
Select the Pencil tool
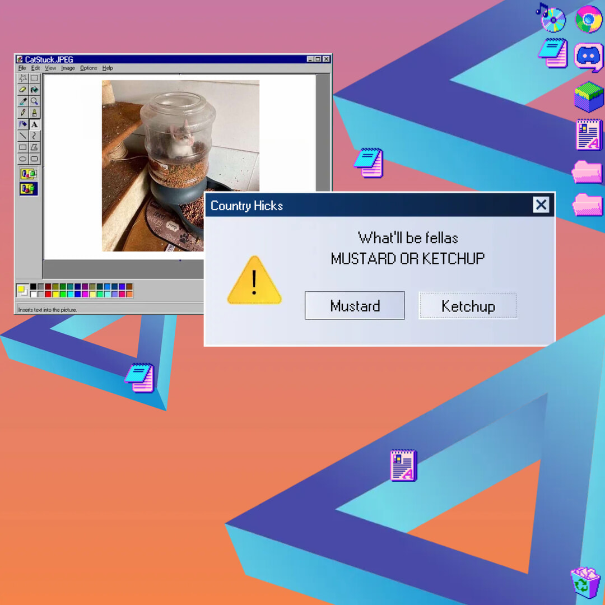click(x=23, y=113)
